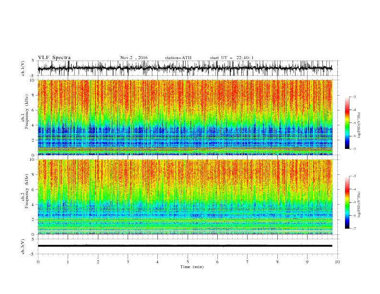380x294 pixels.
Task: Click time axis tick label '1'
Action: [68, 262]
